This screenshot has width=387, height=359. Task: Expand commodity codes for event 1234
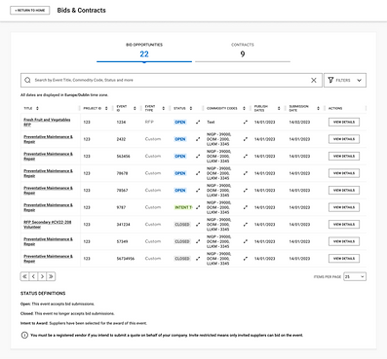pos(246,123)
